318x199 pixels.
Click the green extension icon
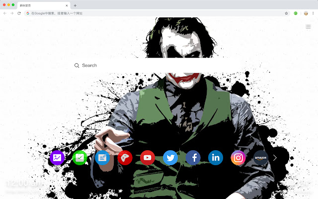click(296, 13)
